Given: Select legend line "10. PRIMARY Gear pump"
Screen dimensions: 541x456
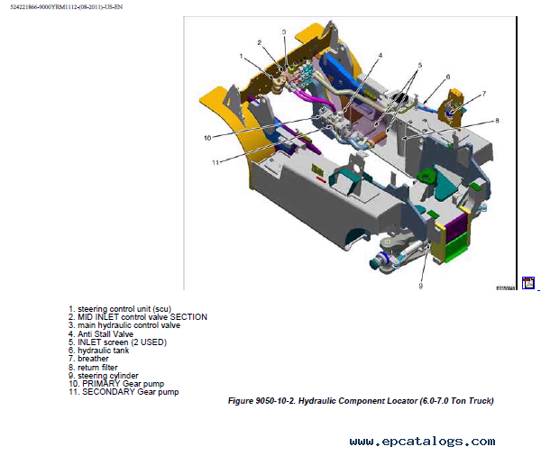Looking at the screenshot, I should click(116, 384).
